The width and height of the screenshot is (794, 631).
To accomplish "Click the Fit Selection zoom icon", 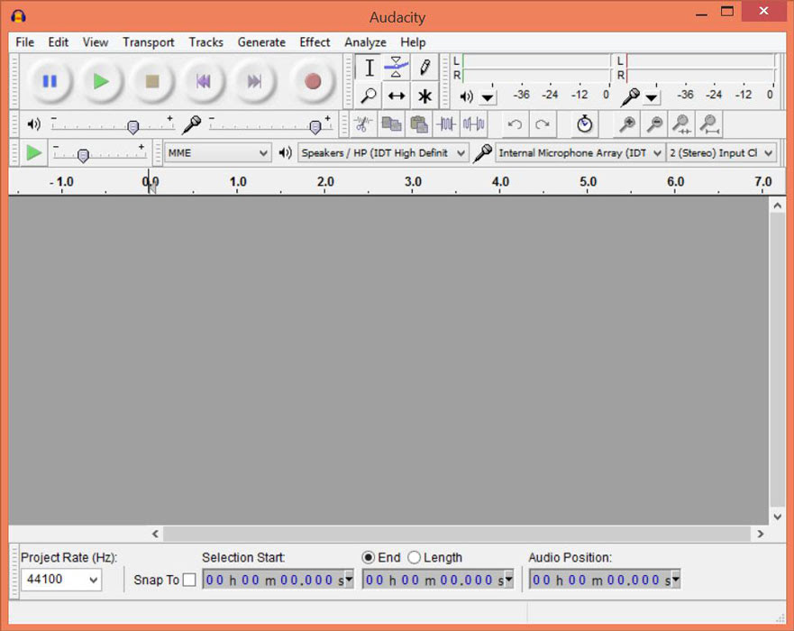I will 681,124.
